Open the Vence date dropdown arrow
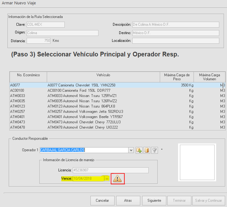Image resolution: width=227 pixels, height=207 pixels. click(107, 178)
